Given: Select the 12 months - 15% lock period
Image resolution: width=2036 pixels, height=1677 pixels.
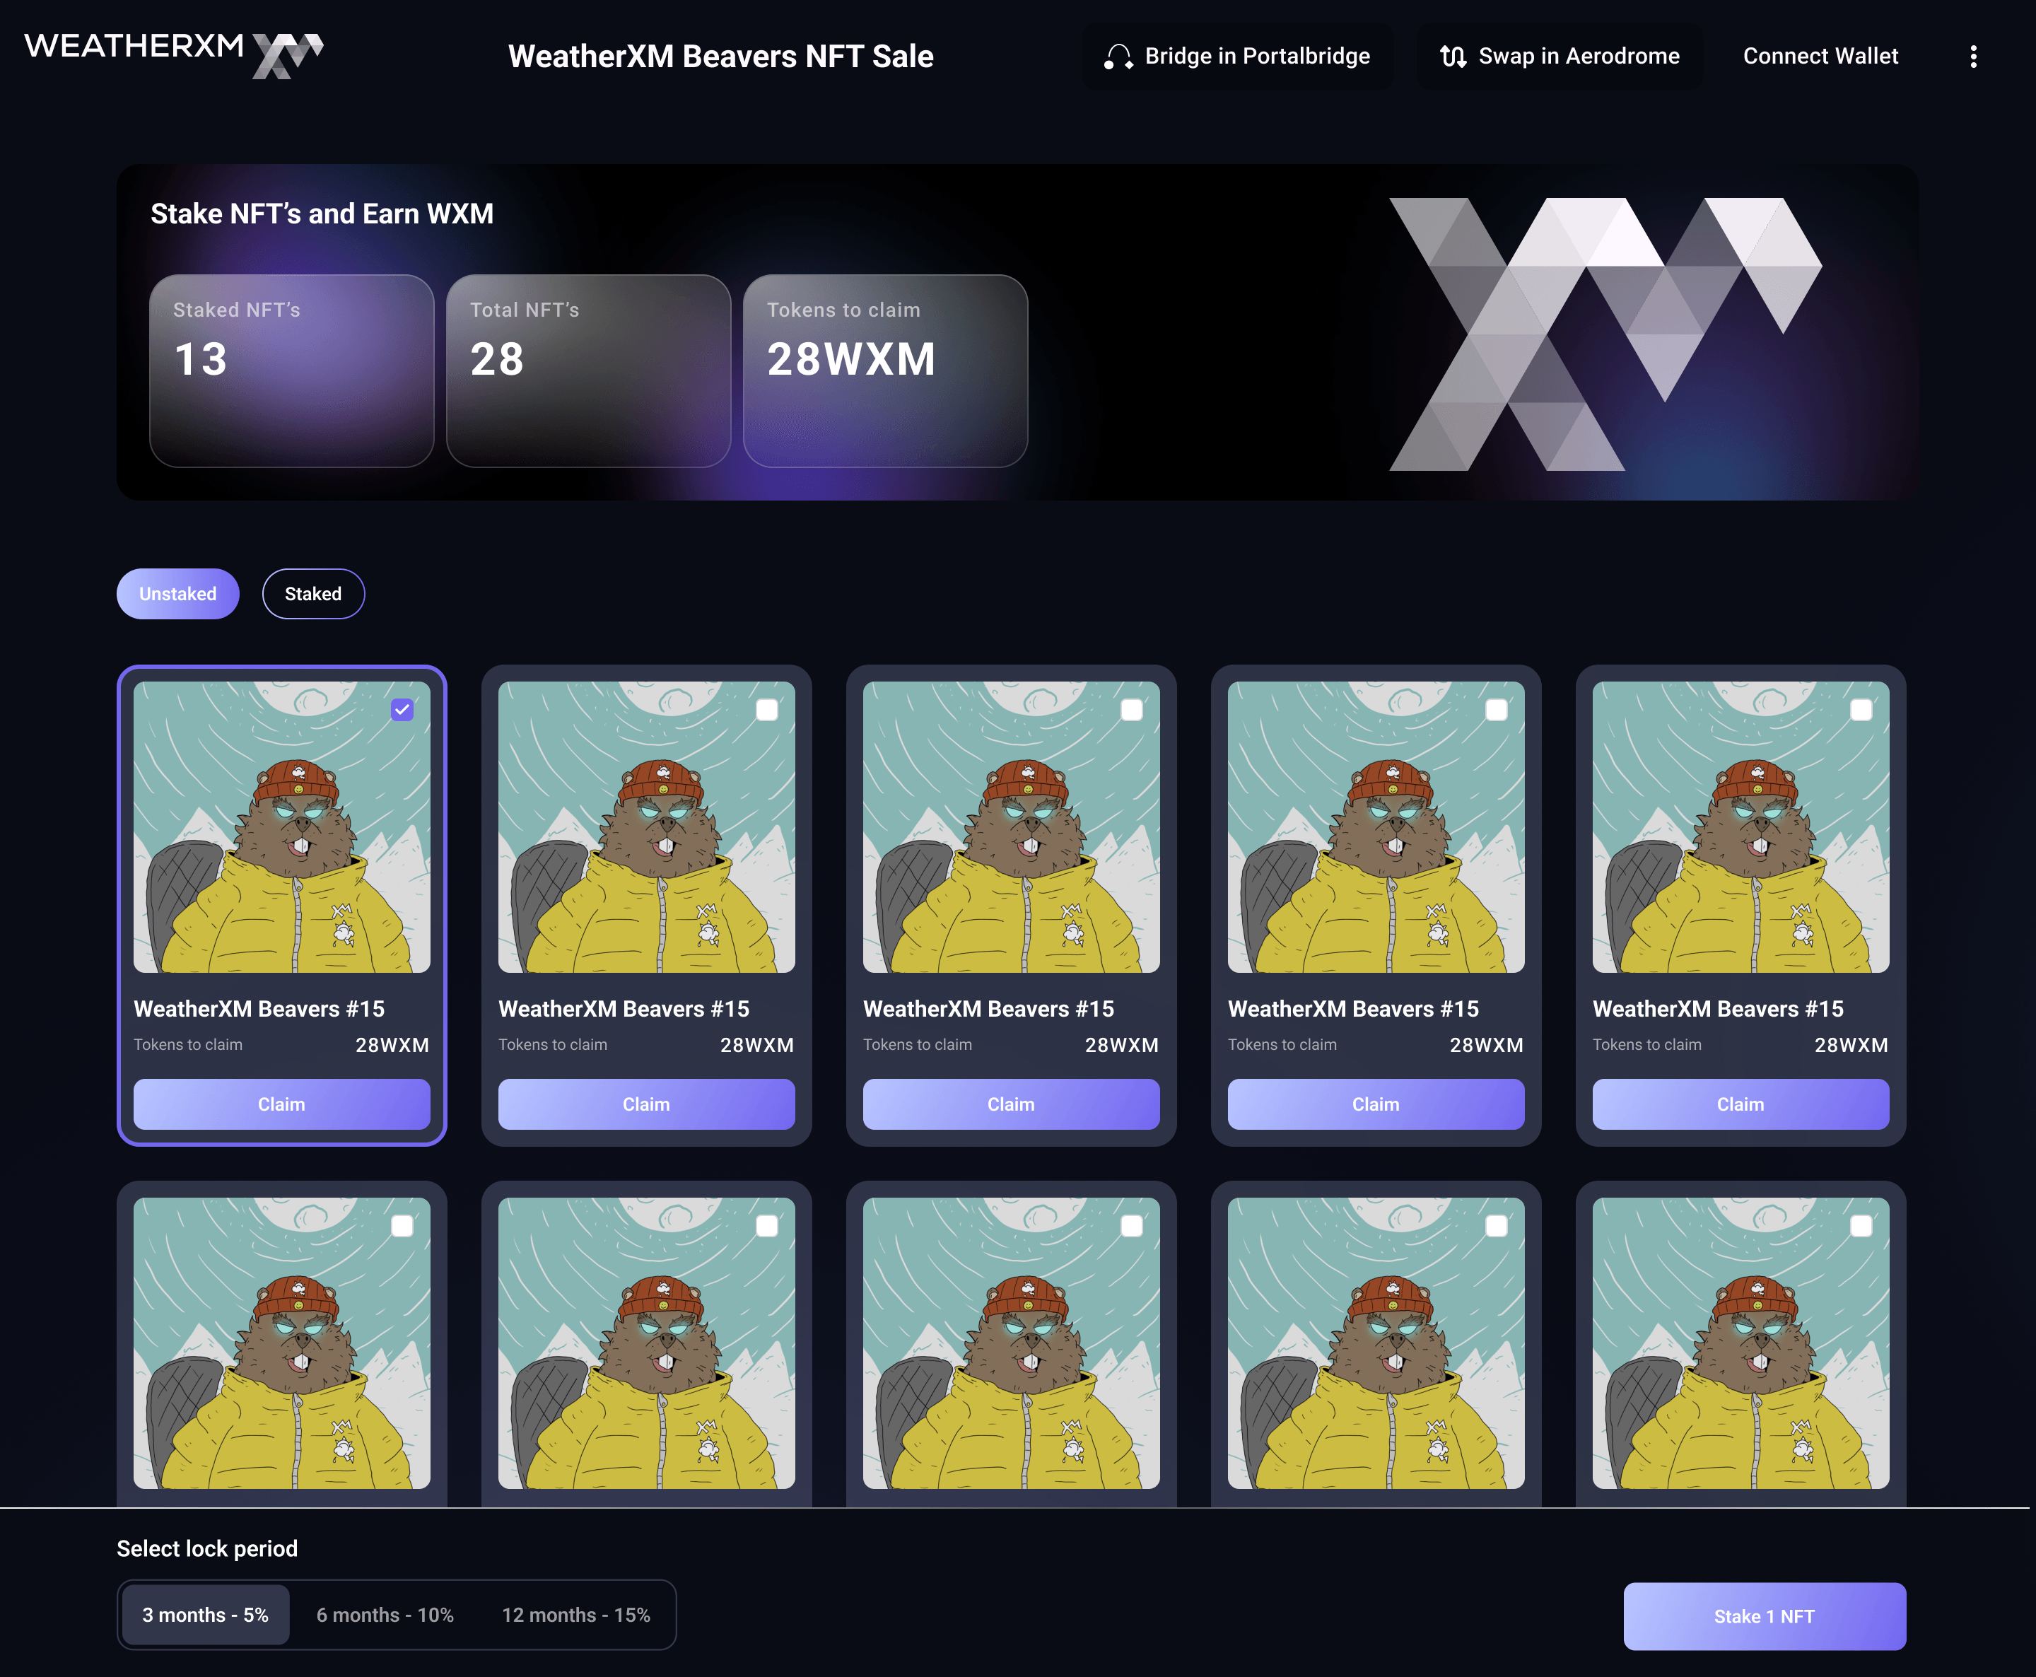Looking at the screenshot, I should coord(577,1614).
